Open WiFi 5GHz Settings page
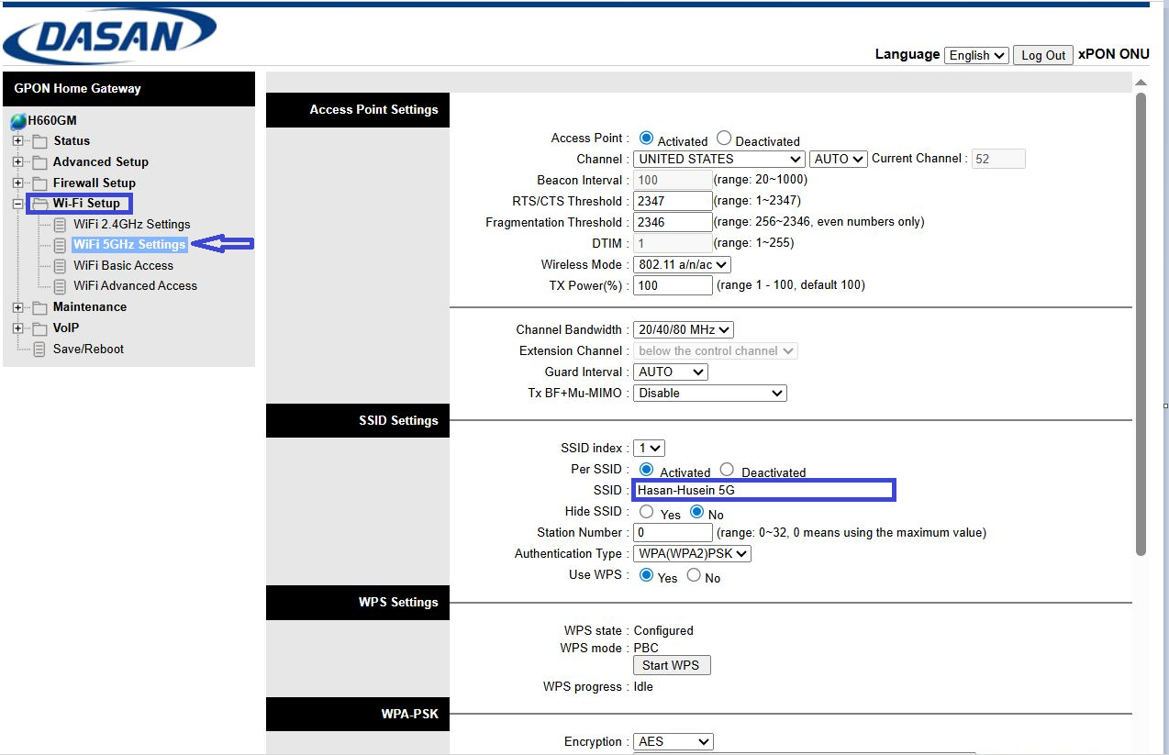Screen dimensions: 1169x755 point(129,244)
